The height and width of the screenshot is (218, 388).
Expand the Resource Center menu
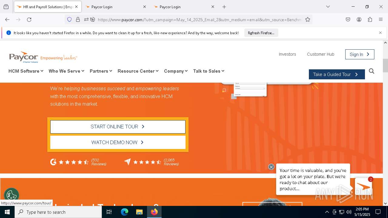pos(138,71)
